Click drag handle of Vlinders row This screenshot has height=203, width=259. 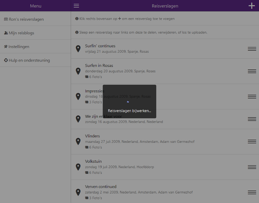point(252,141)
